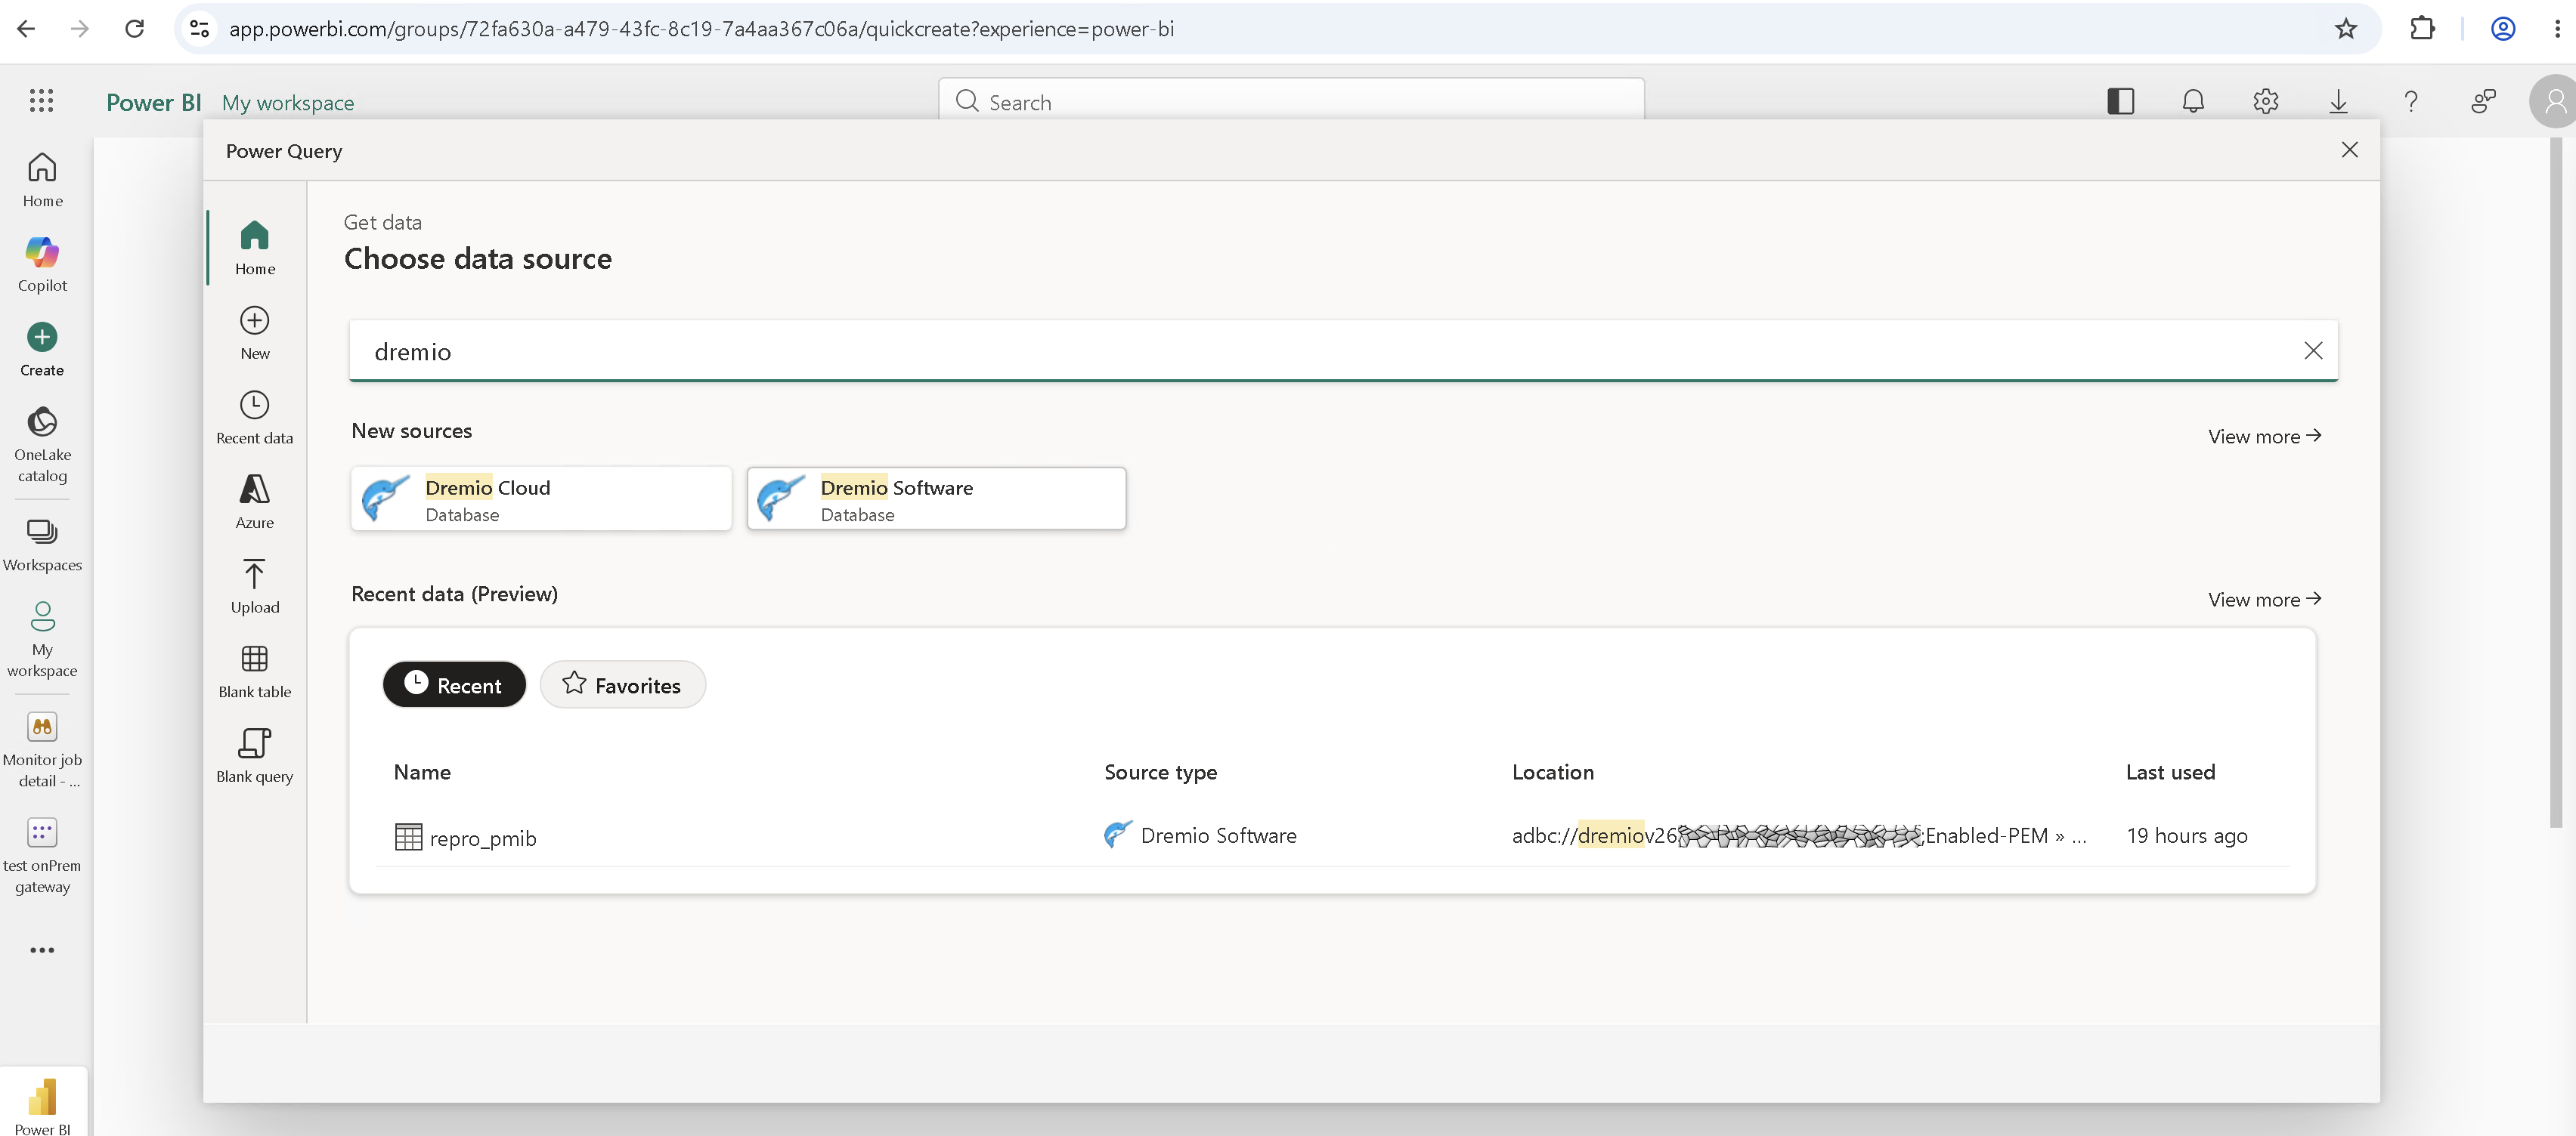Switch to the Favorites filter pill
Screen dimensions: 2576x1136
[x=622, y=684]
